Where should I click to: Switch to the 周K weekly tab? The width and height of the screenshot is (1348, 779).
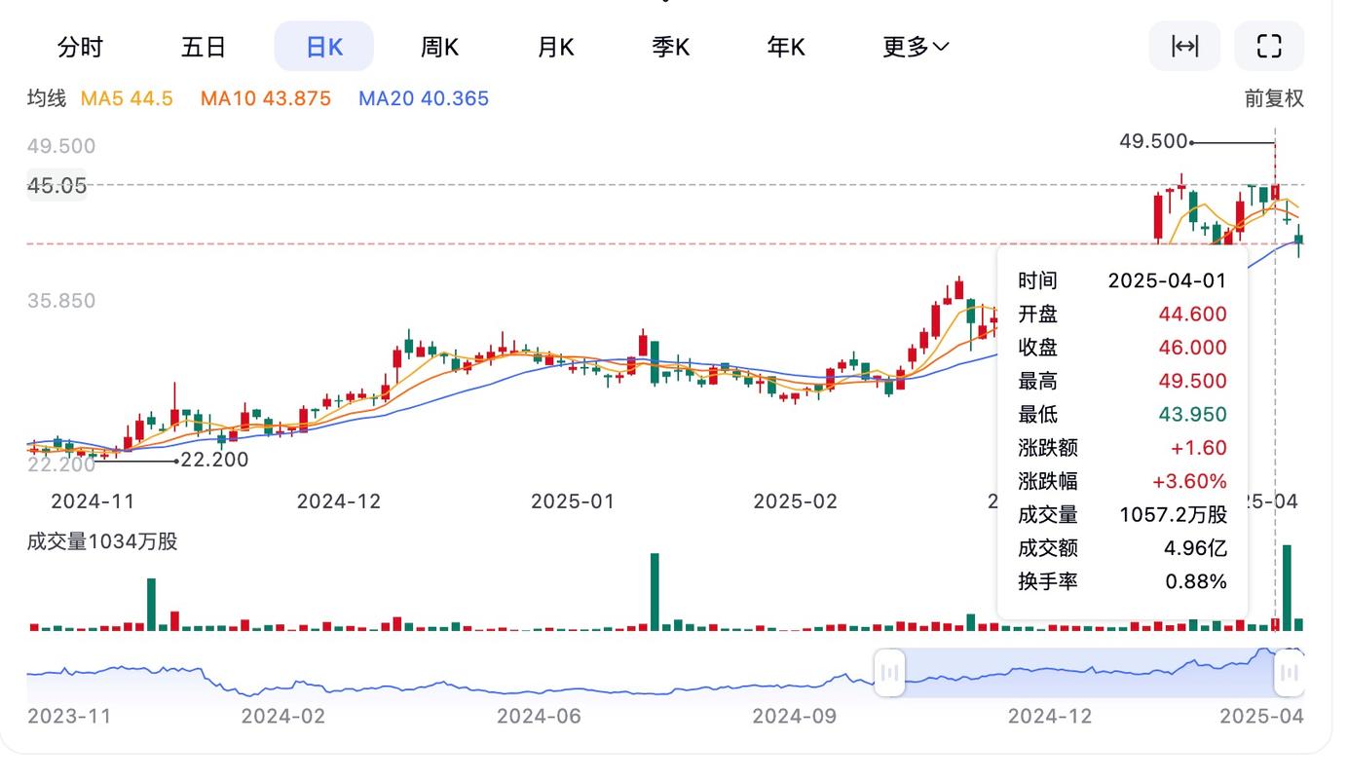pos(439,47)
